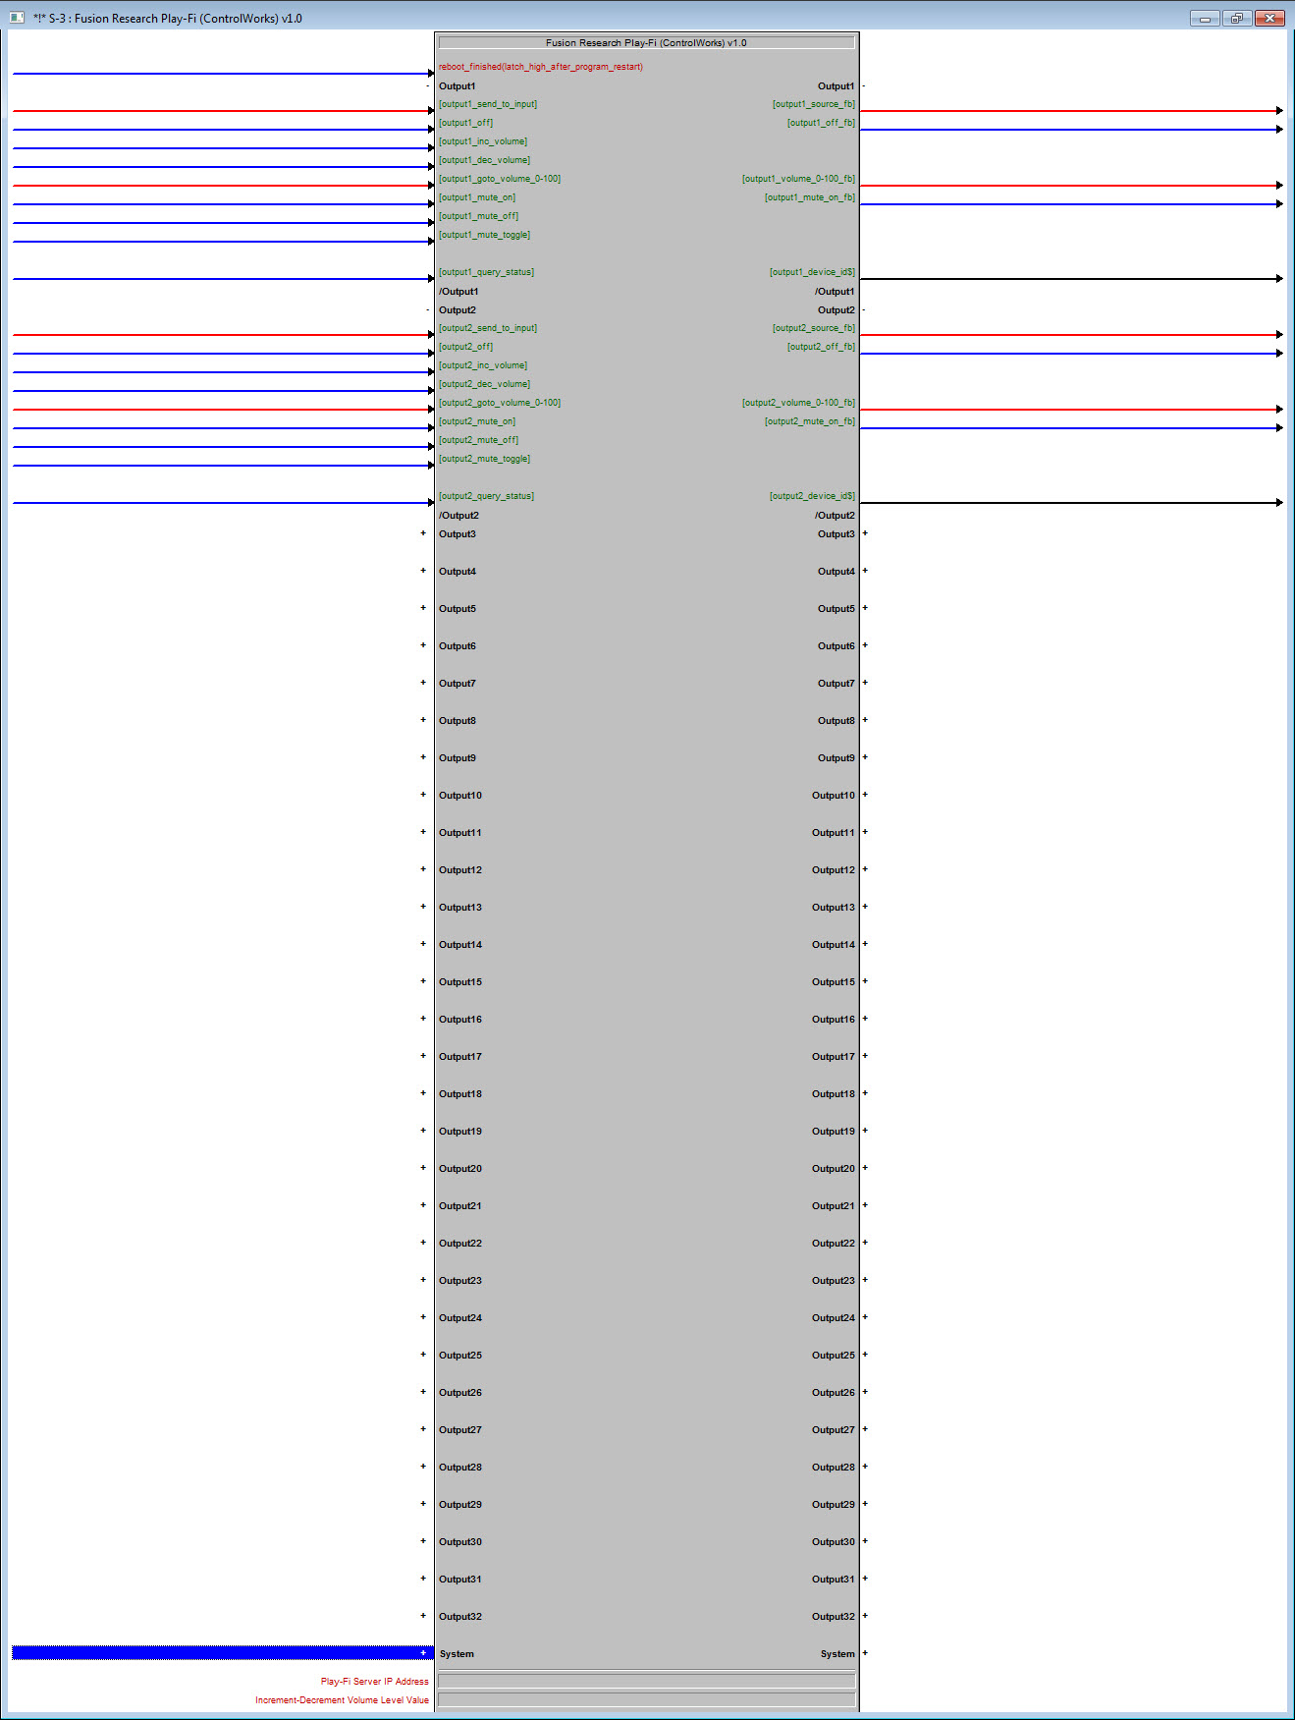The height and width of the screenshot is (1720, 1295).
Task: Expand Output13 on the left input side
Action: click(x=423, y=907)
